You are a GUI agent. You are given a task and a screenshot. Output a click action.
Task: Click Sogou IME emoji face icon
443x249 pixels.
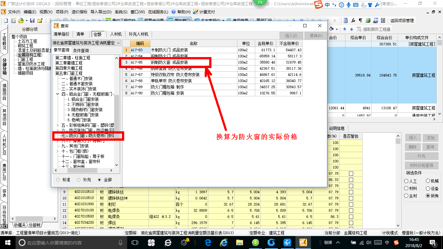[341, 5]
